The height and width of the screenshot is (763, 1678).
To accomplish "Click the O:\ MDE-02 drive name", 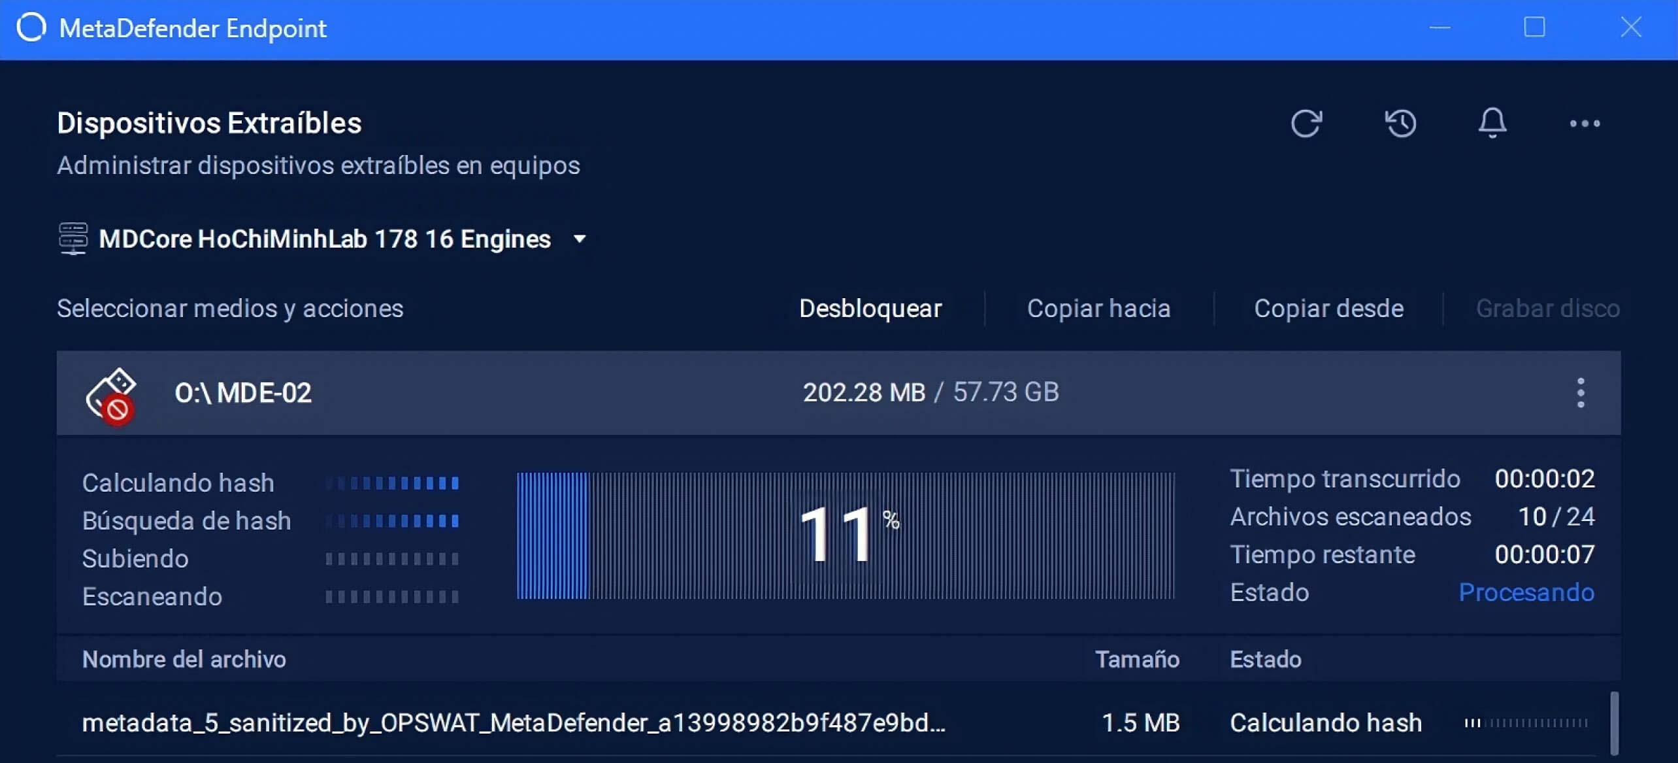I will pos(242,393).
